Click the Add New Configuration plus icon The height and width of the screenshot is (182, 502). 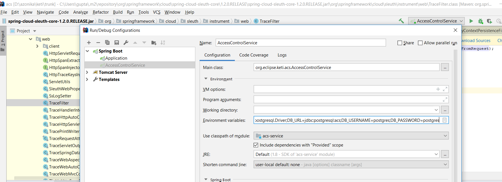click(89, 43)
